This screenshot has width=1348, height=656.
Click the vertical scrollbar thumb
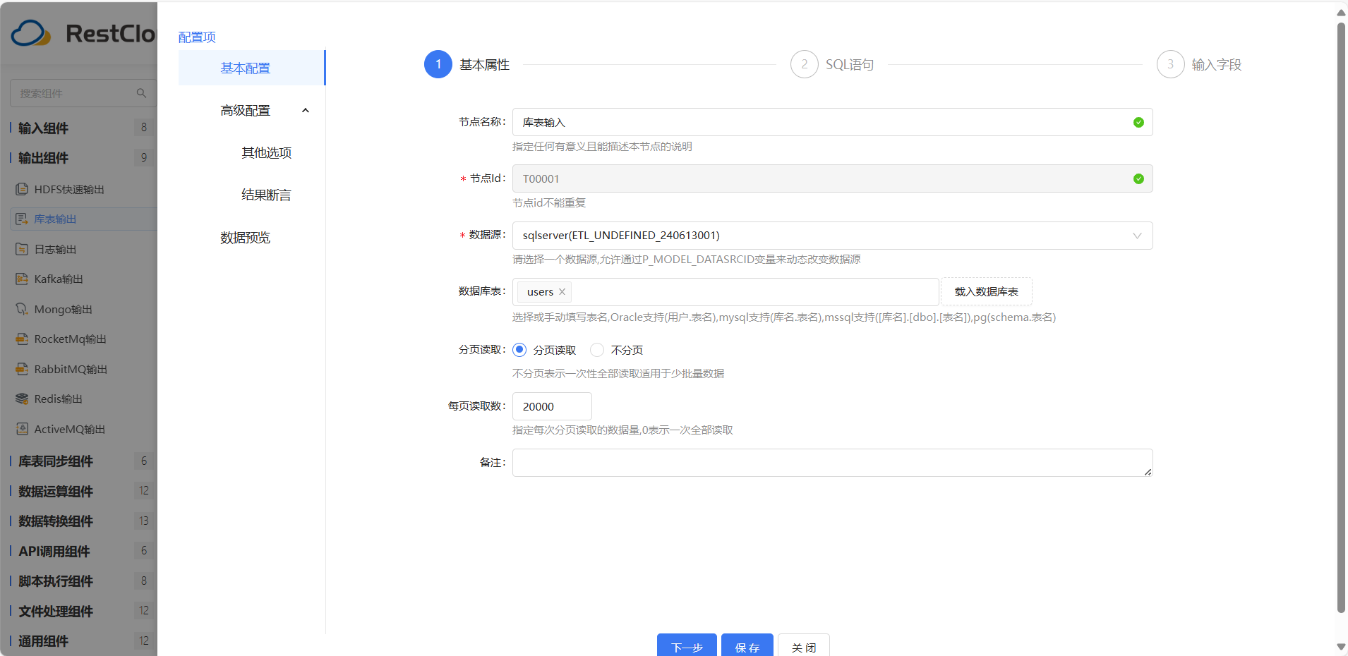click(x=1341, y=317)
